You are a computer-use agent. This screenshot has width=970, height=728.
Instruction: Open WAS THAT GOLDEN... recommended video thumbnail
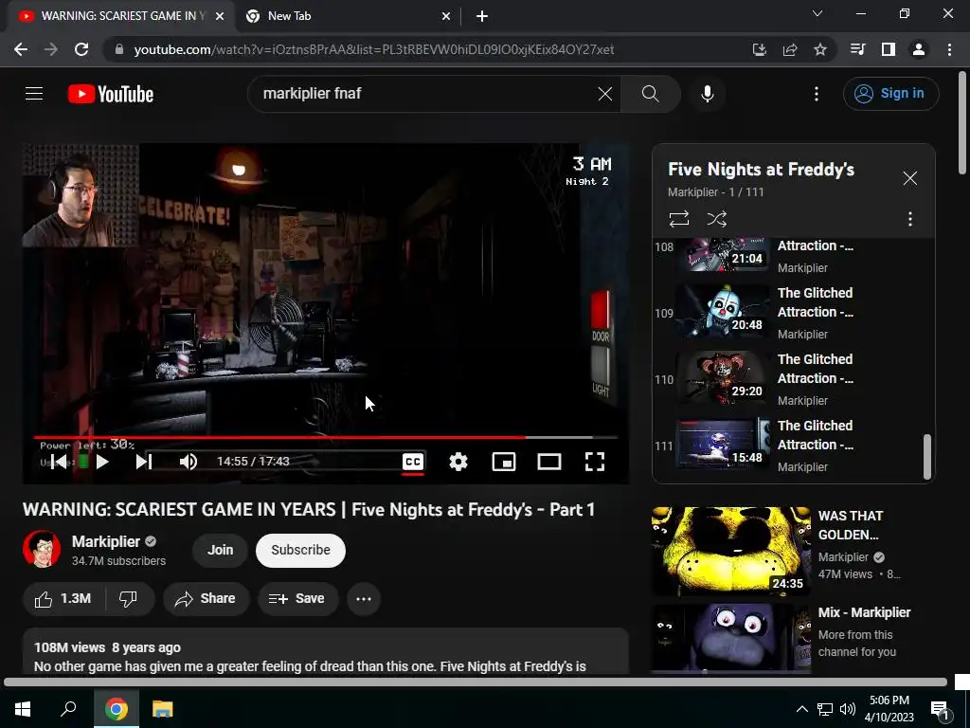click(x=730, y=551)
